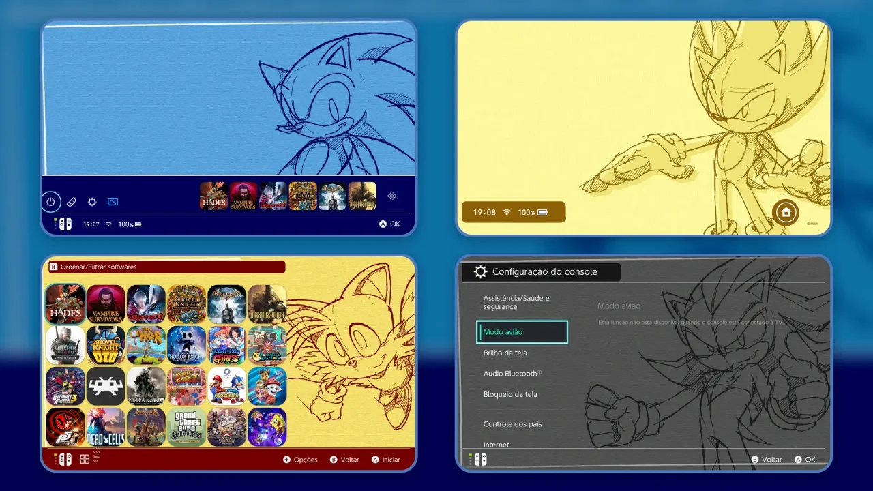Launch Blasphemous from the blue home menu bar
The height and width of the screenshot is (491, 873).
tap(362, 196)
